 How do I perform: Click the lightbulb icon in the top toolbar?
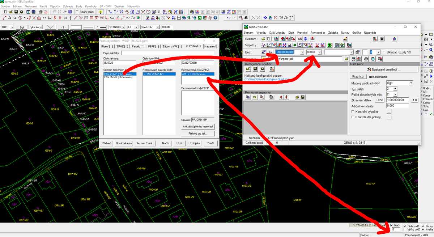coord(101,12)
